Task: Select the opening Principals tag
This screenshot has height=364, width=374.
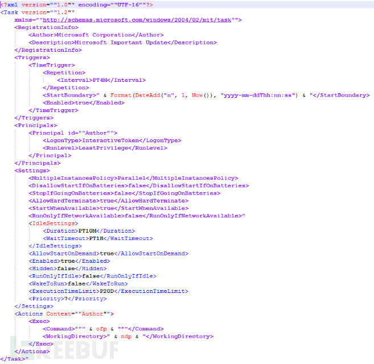Action: [x=36, y=126]
